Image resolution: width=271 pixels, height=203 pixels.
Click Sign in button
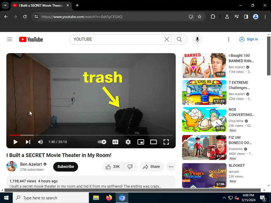pyautogui.click(x=249, y=39)
